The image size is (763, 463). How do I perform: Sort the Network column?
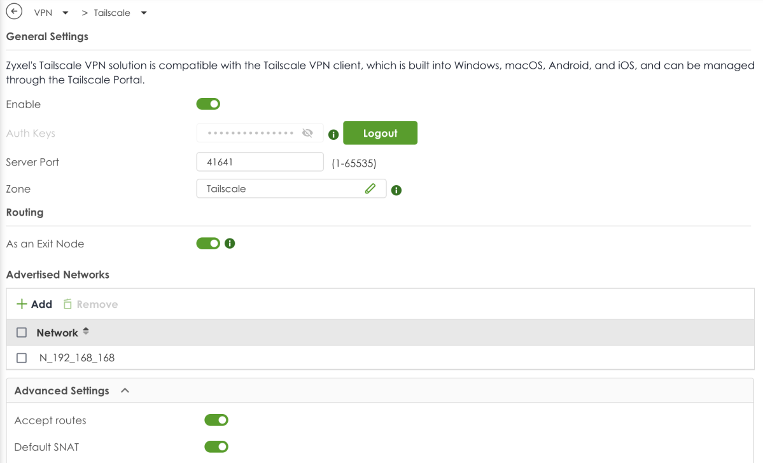(86, 332)
